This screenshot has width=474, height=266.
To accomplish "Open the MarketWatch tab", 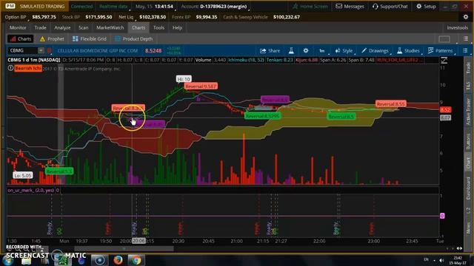I will click(110, 28).
